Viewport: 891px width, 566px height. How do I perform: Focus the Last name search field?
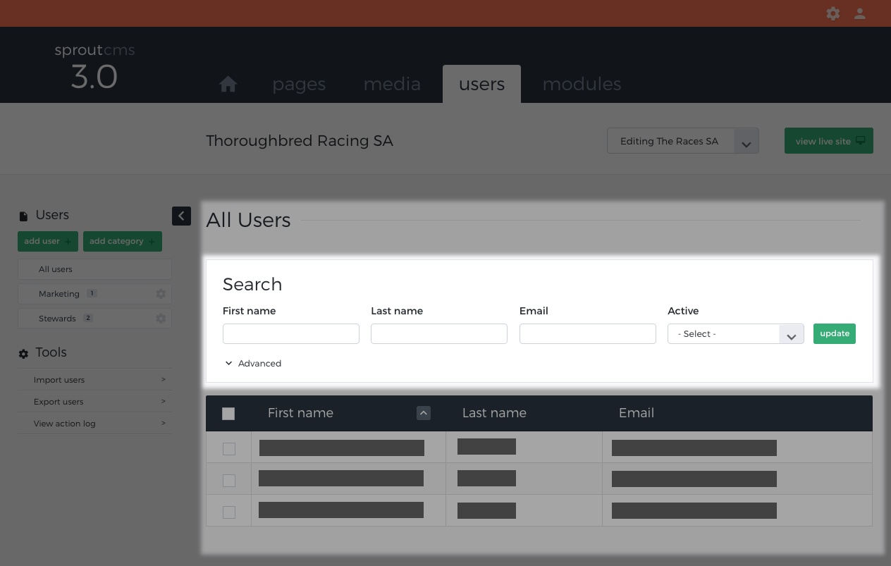pos(439,334)
